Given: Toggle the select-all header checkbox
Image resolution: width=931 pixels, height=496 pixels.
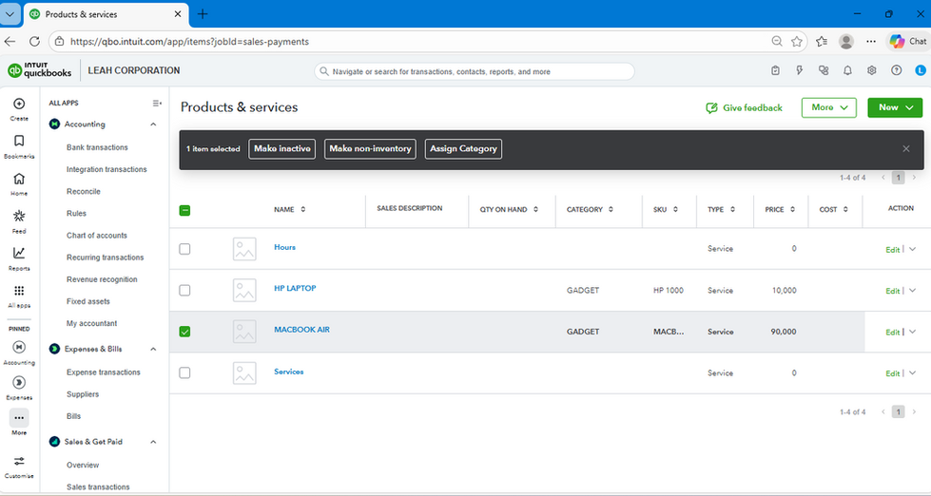Looking at the screenshot, I should point(184,210).
